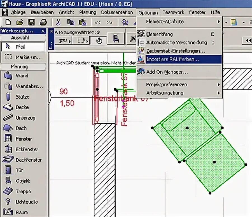Click the hatched wall below the window
Screen dimensions: 252x217
click(x=105, y=170)
